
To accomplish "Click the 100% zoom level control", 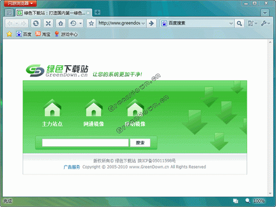I will (259, 201).
